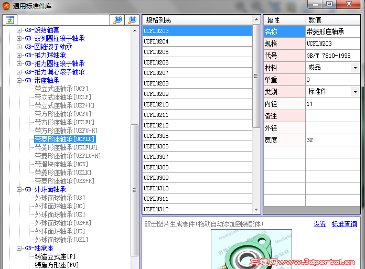
Task: Expand the GB-推力球轴承 node
Action: (x=19, y=55)
